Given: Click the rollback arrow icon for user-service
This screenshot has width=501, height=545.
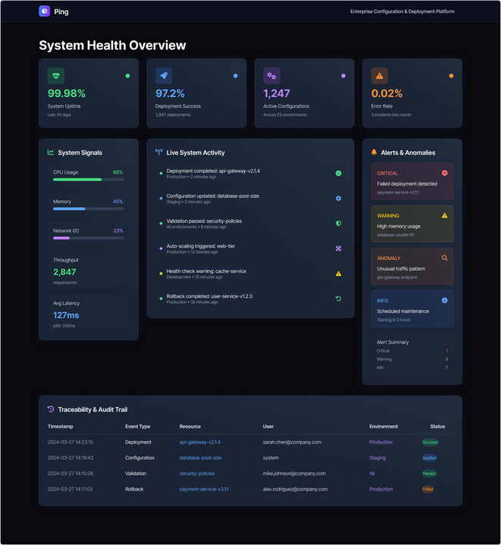Looking at the screenshot, I should click(338, 299).
